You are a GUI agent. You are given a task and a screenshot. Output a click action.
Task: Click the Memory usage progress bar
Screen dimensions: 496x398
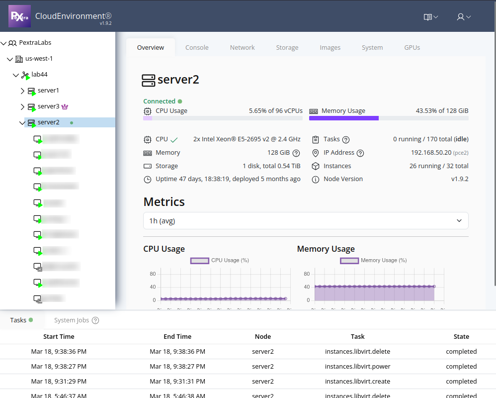[389, 118]
